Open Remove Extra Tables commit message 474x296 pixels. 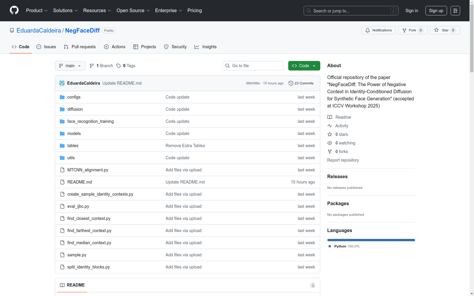tap(185, 146)
